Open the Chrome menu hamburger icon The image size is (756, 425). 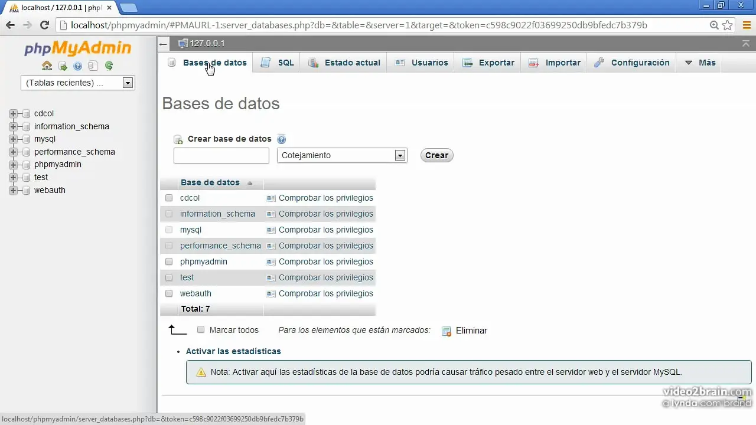pos(747,25)
